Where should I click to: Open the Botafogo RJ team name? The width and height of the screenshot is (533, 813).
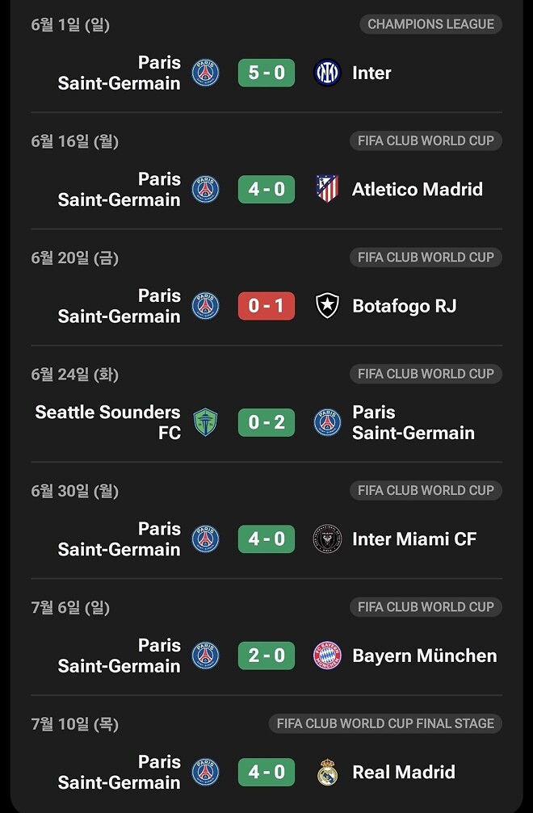point(405,306)
